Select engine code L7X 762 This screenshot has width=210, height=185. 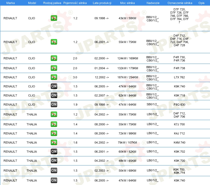click(179, 77)
